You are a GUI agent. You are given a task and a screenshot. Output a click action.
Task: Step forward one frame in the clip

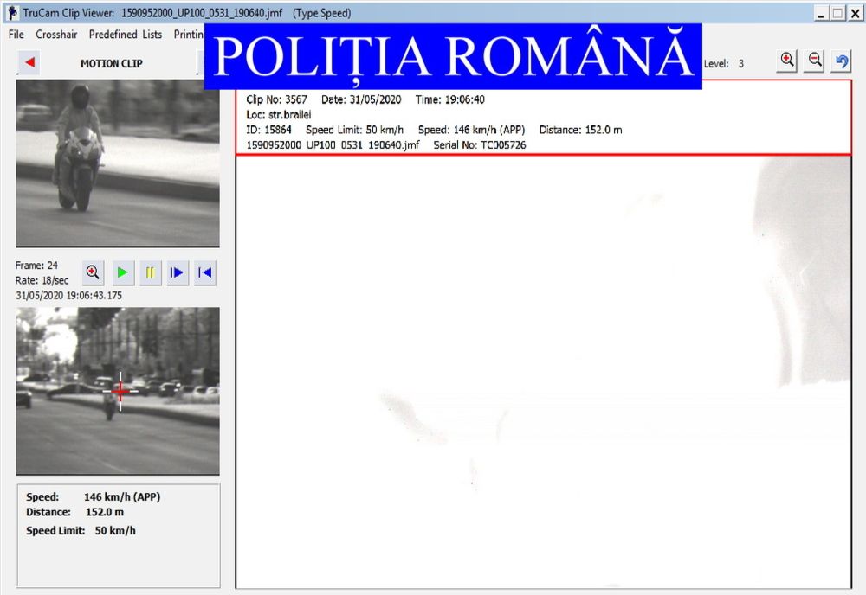coord(177,272)
